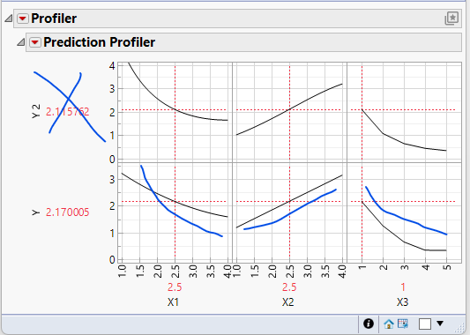Image resolution: width=470 pixels, height=335 pixels.
Task: Open the JMP home window icon
Action: tap(389, 324)
